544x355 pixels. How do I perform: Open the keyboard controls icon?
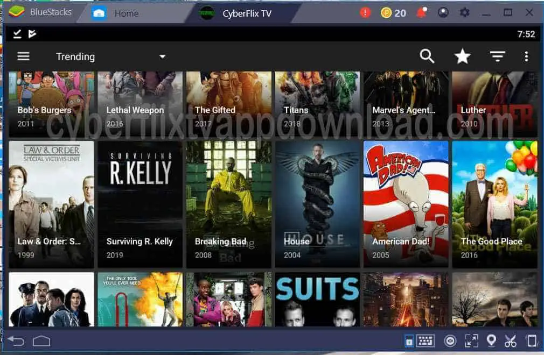[x=426, y=341]
